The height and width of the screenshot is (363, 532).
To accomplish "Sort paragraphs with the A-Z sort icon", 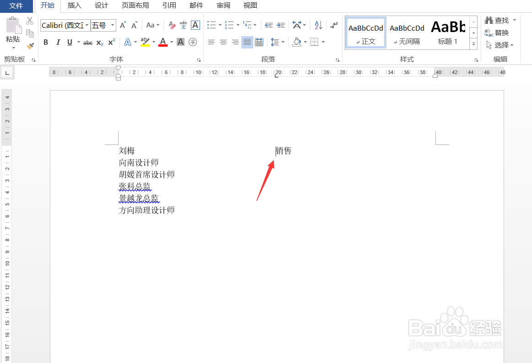I will [x=318, y=25].
